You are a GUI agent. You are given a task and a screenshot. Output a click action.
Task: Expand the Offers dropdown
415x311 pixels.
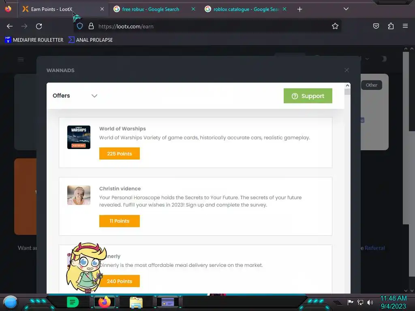point(75,96)
